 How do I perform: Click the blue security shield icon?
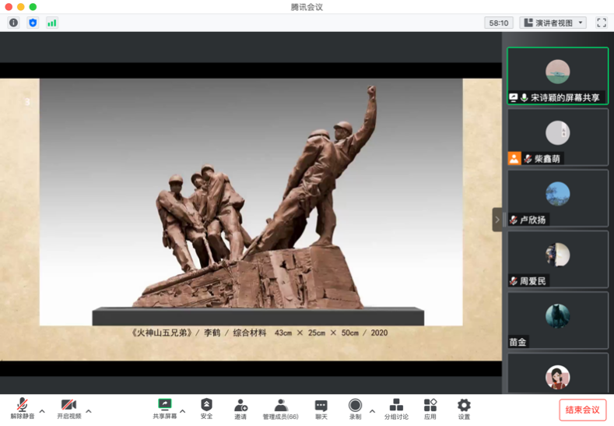click(33, 23)
